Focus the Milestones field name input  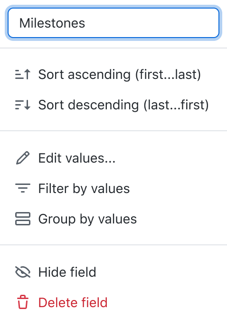(x=113, y=23)
